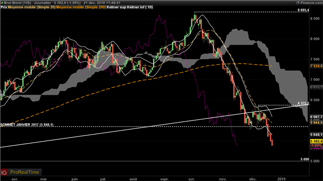Screen dimensions: 323x181
Task: Click the Brut Brent (10$) instrument title
Action: [18, 3]
